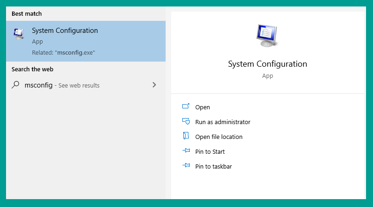
Task: Click the magnifier icon beside msconfig
Action: pos(15,85)
